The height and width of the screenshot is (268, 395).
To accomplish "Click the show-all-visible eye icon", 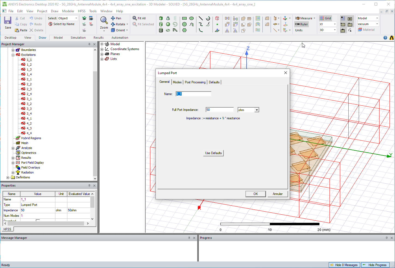I will (84, 18).
